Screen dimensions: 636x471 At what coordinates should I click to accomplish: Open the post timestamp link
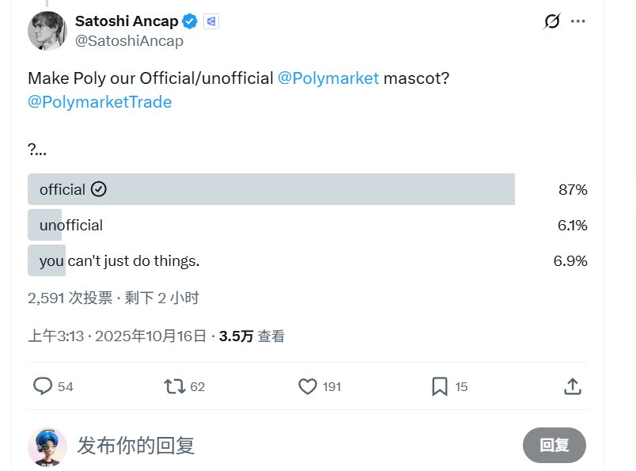pos(117,336)
